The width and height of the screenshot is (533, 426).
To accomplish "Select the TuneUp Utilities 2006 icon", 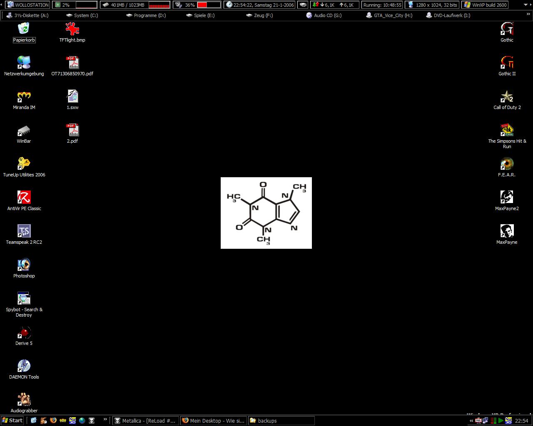I will [24, 164].
